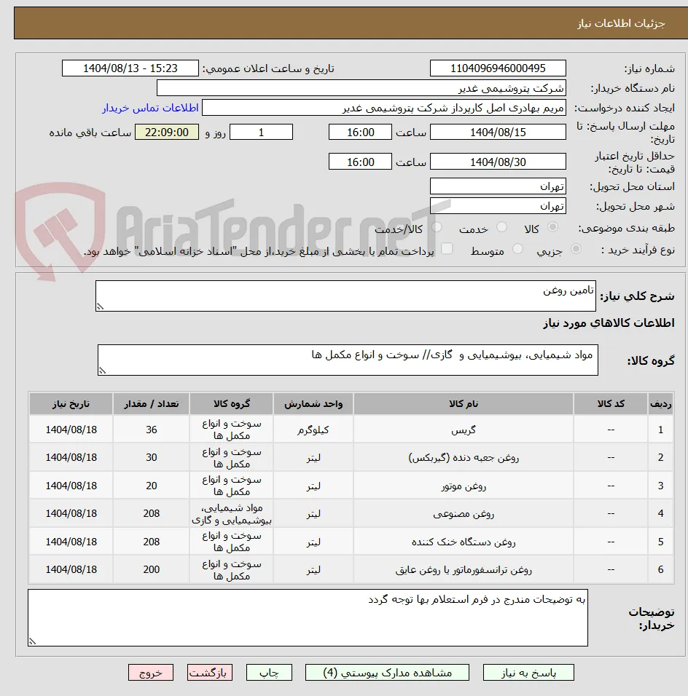Click the گروه کالا text area
Viewport: 688px width, 696px height.
pyautogui.click(x=348, y=360)
